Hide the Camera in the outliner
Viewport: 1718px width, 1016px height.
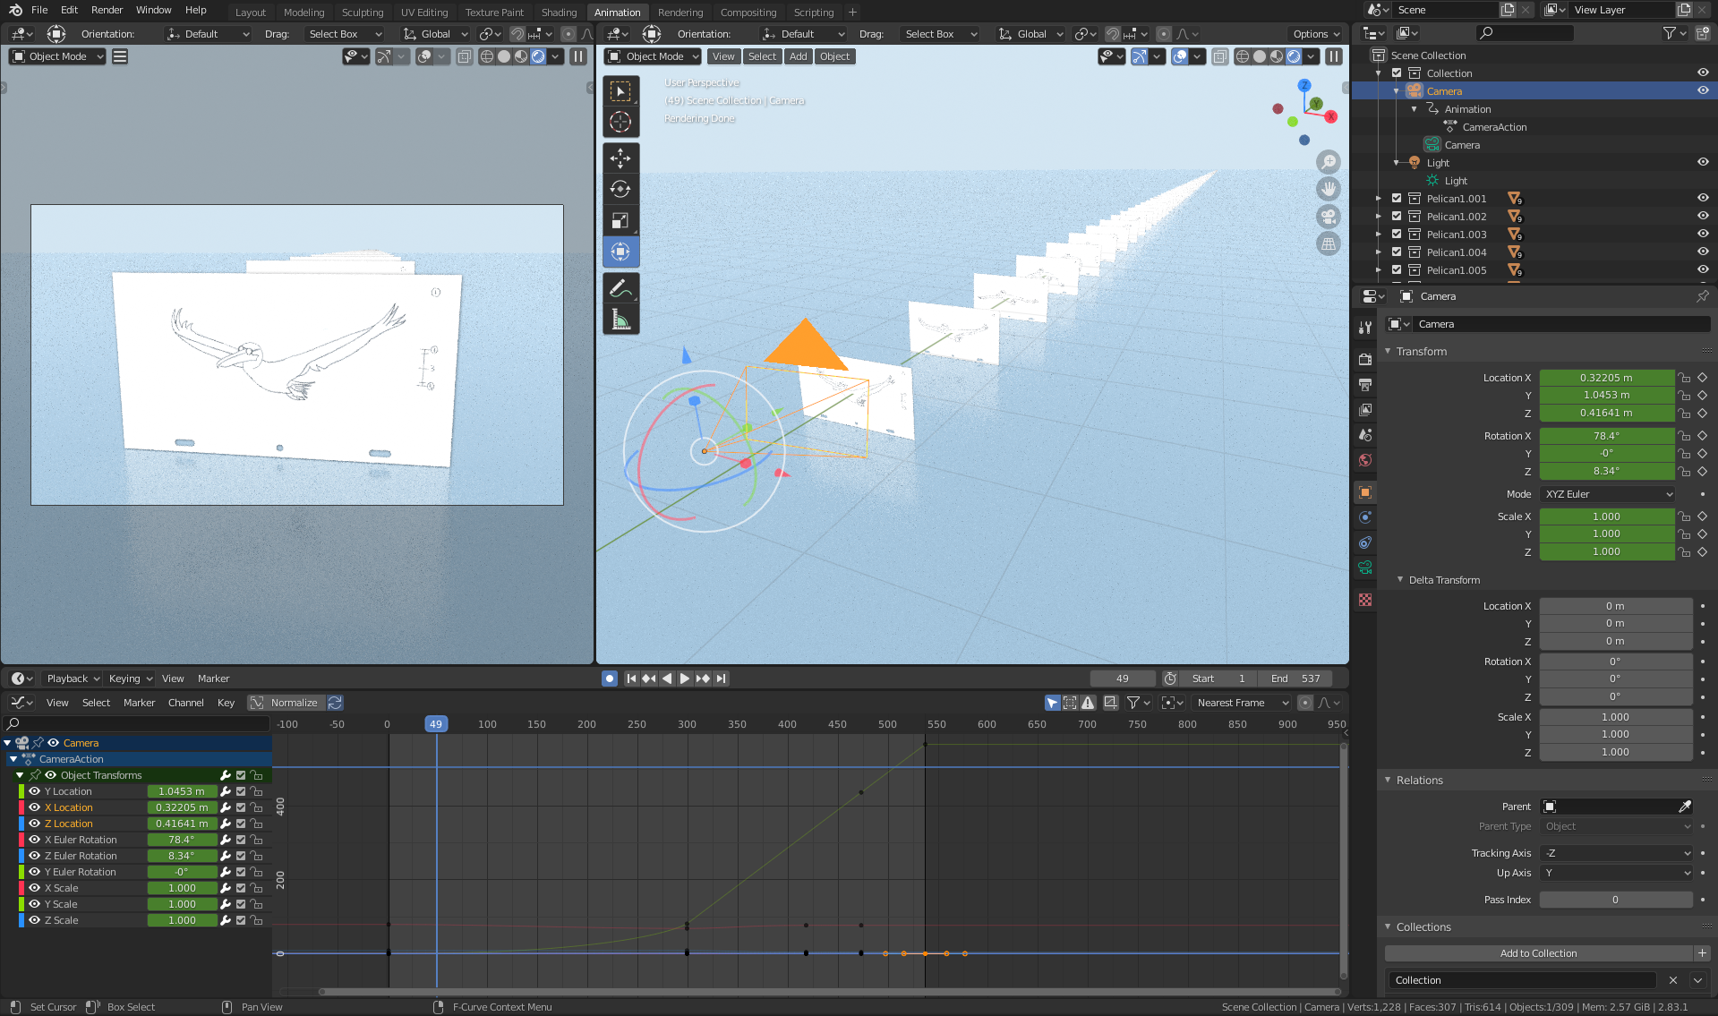(1703, 90)
